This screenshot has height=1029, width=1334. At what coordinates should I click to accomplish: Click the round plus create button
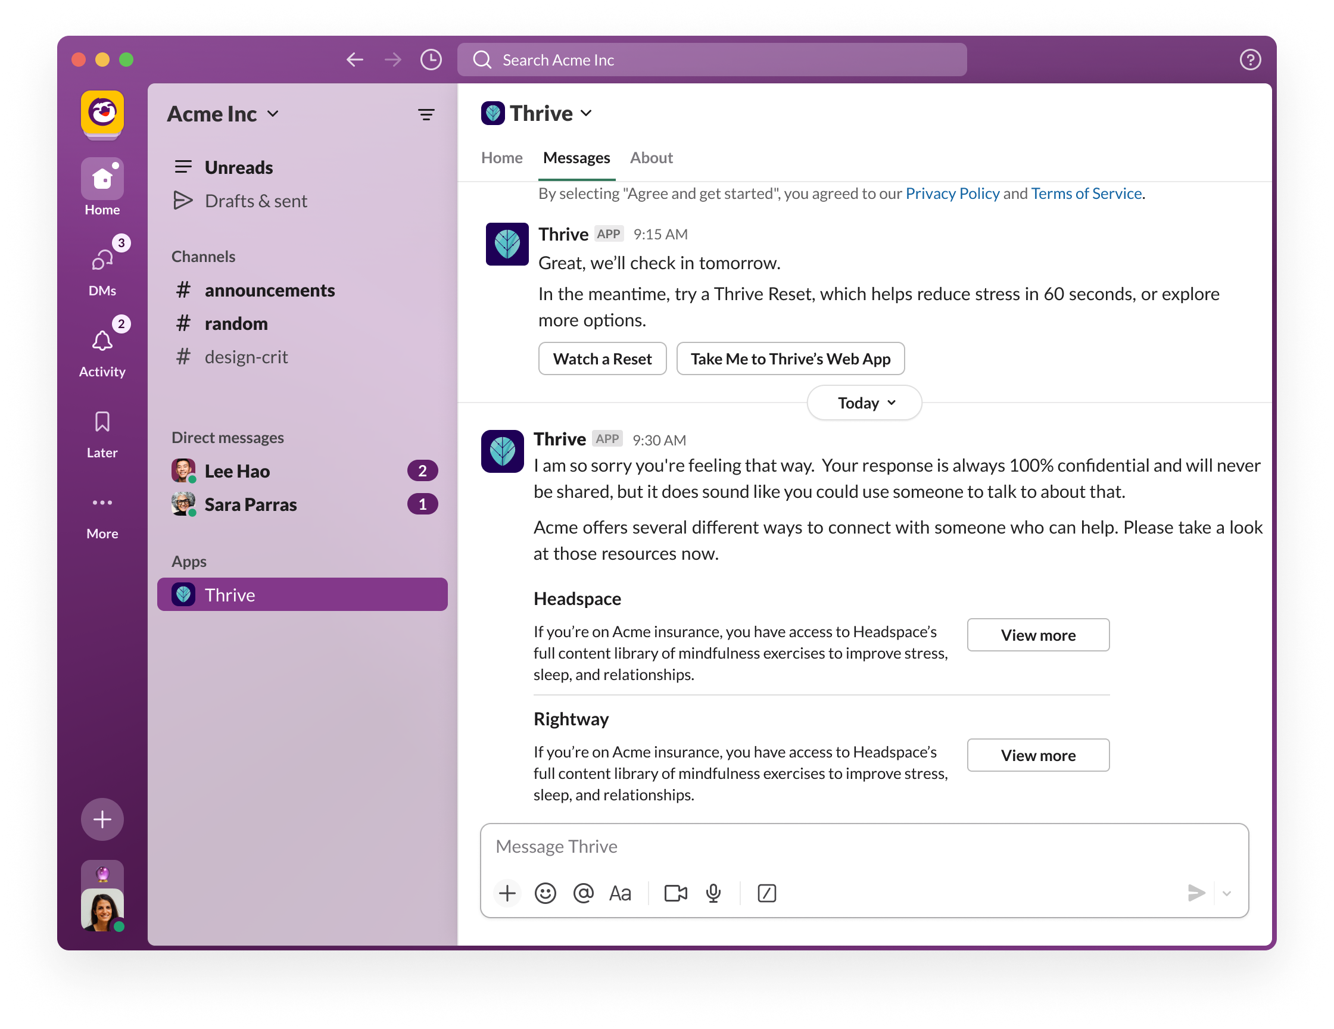tap(102, 819)
